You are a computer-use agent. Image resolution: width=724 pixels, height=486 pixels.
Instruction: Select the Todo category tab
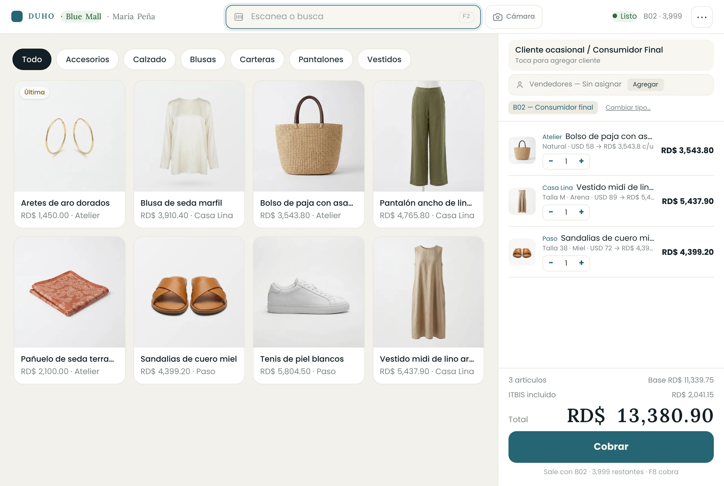32,59
